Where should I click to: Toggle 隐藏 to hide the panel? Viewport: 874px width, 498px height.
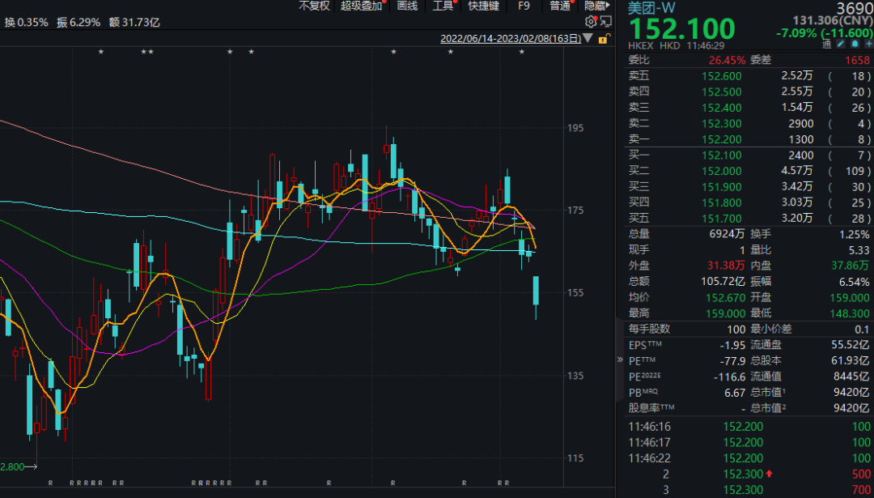(x=596, y=6)
